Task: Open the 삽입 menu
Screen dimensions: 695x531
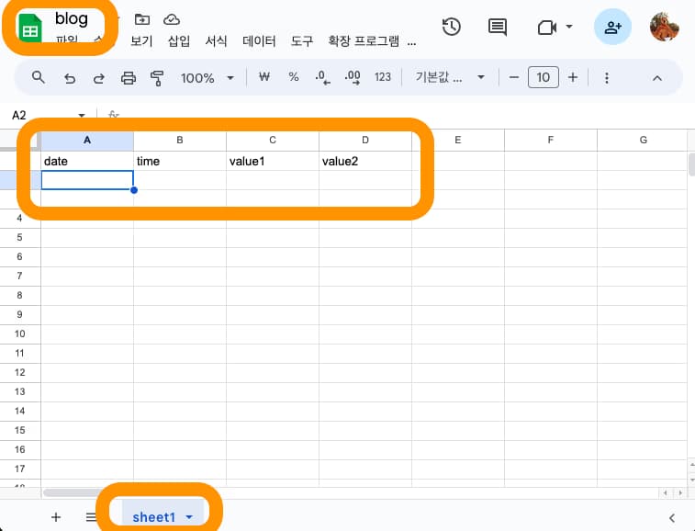Action: click(179, 41)
